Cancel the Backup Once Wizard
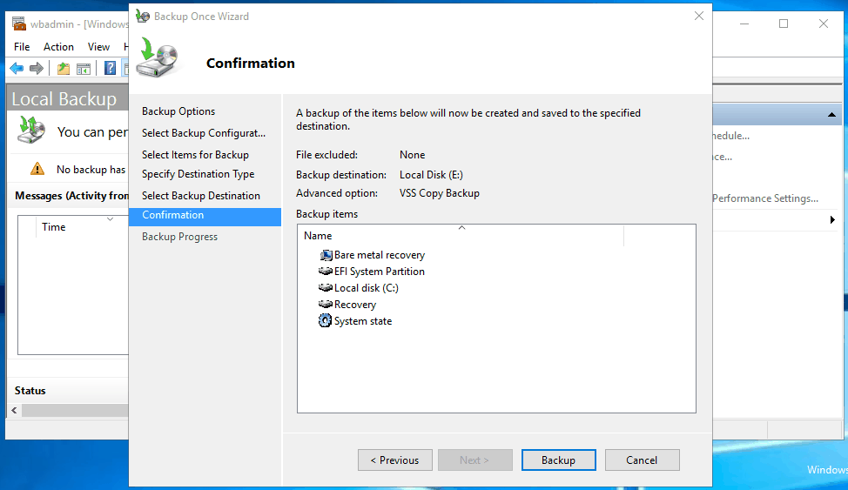848x490 pixels. (x=642, y=460)
